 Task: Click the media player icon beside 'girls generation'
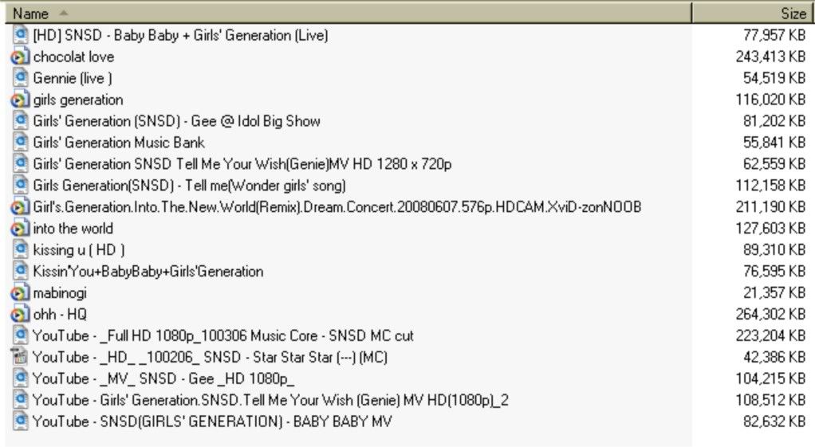coord(20,99)
